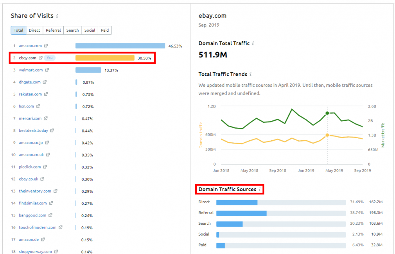Open the ebay.com domain link

click(27, 58)
